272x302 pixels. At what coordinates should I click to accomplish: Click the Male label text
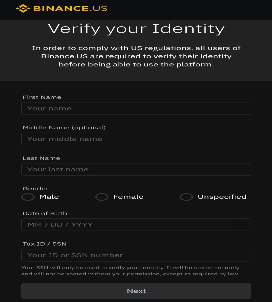point(49,197)
